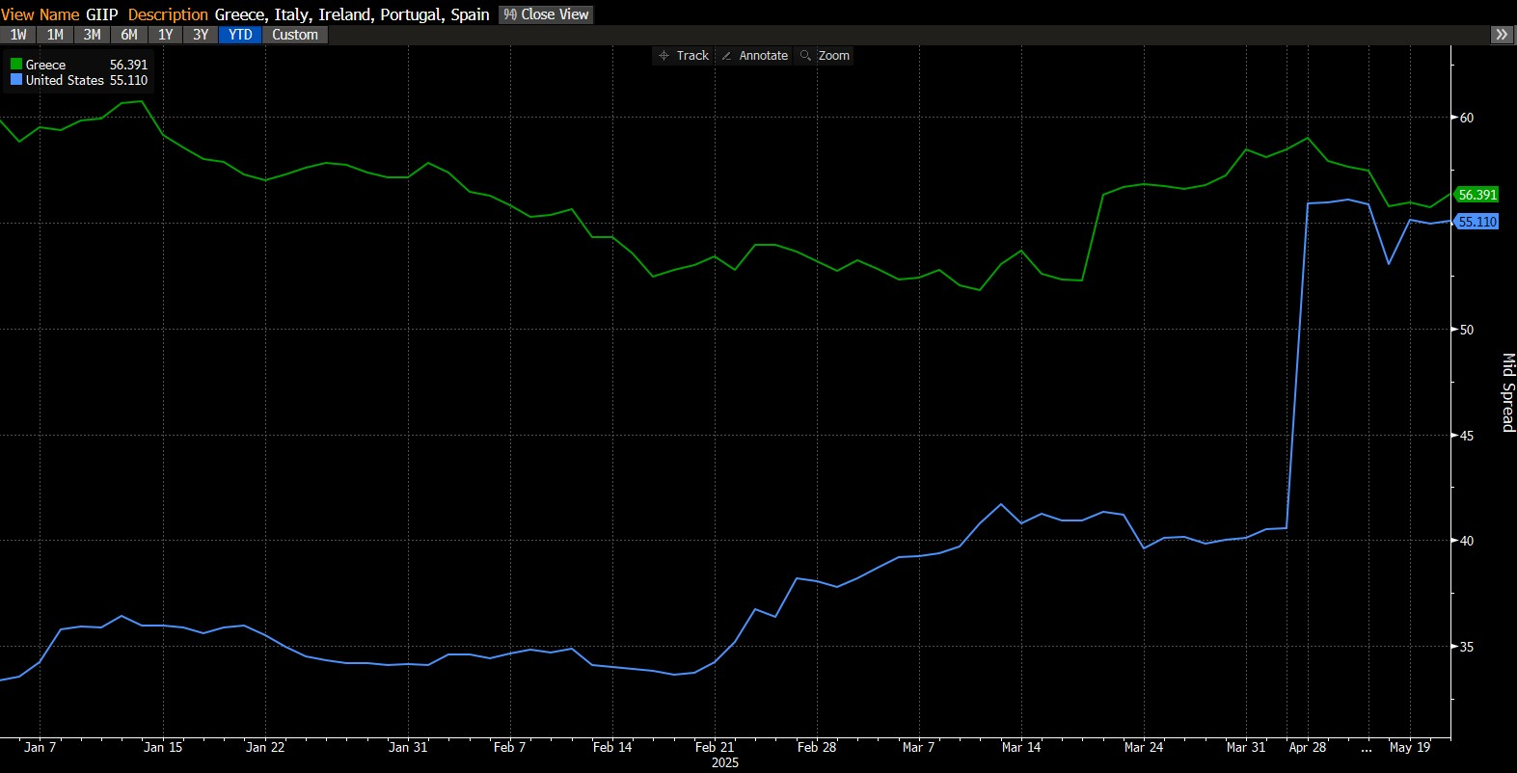Click the green 56.391 value label on axis
The image size is (1517, 773).
click(x=1477, y=195)
